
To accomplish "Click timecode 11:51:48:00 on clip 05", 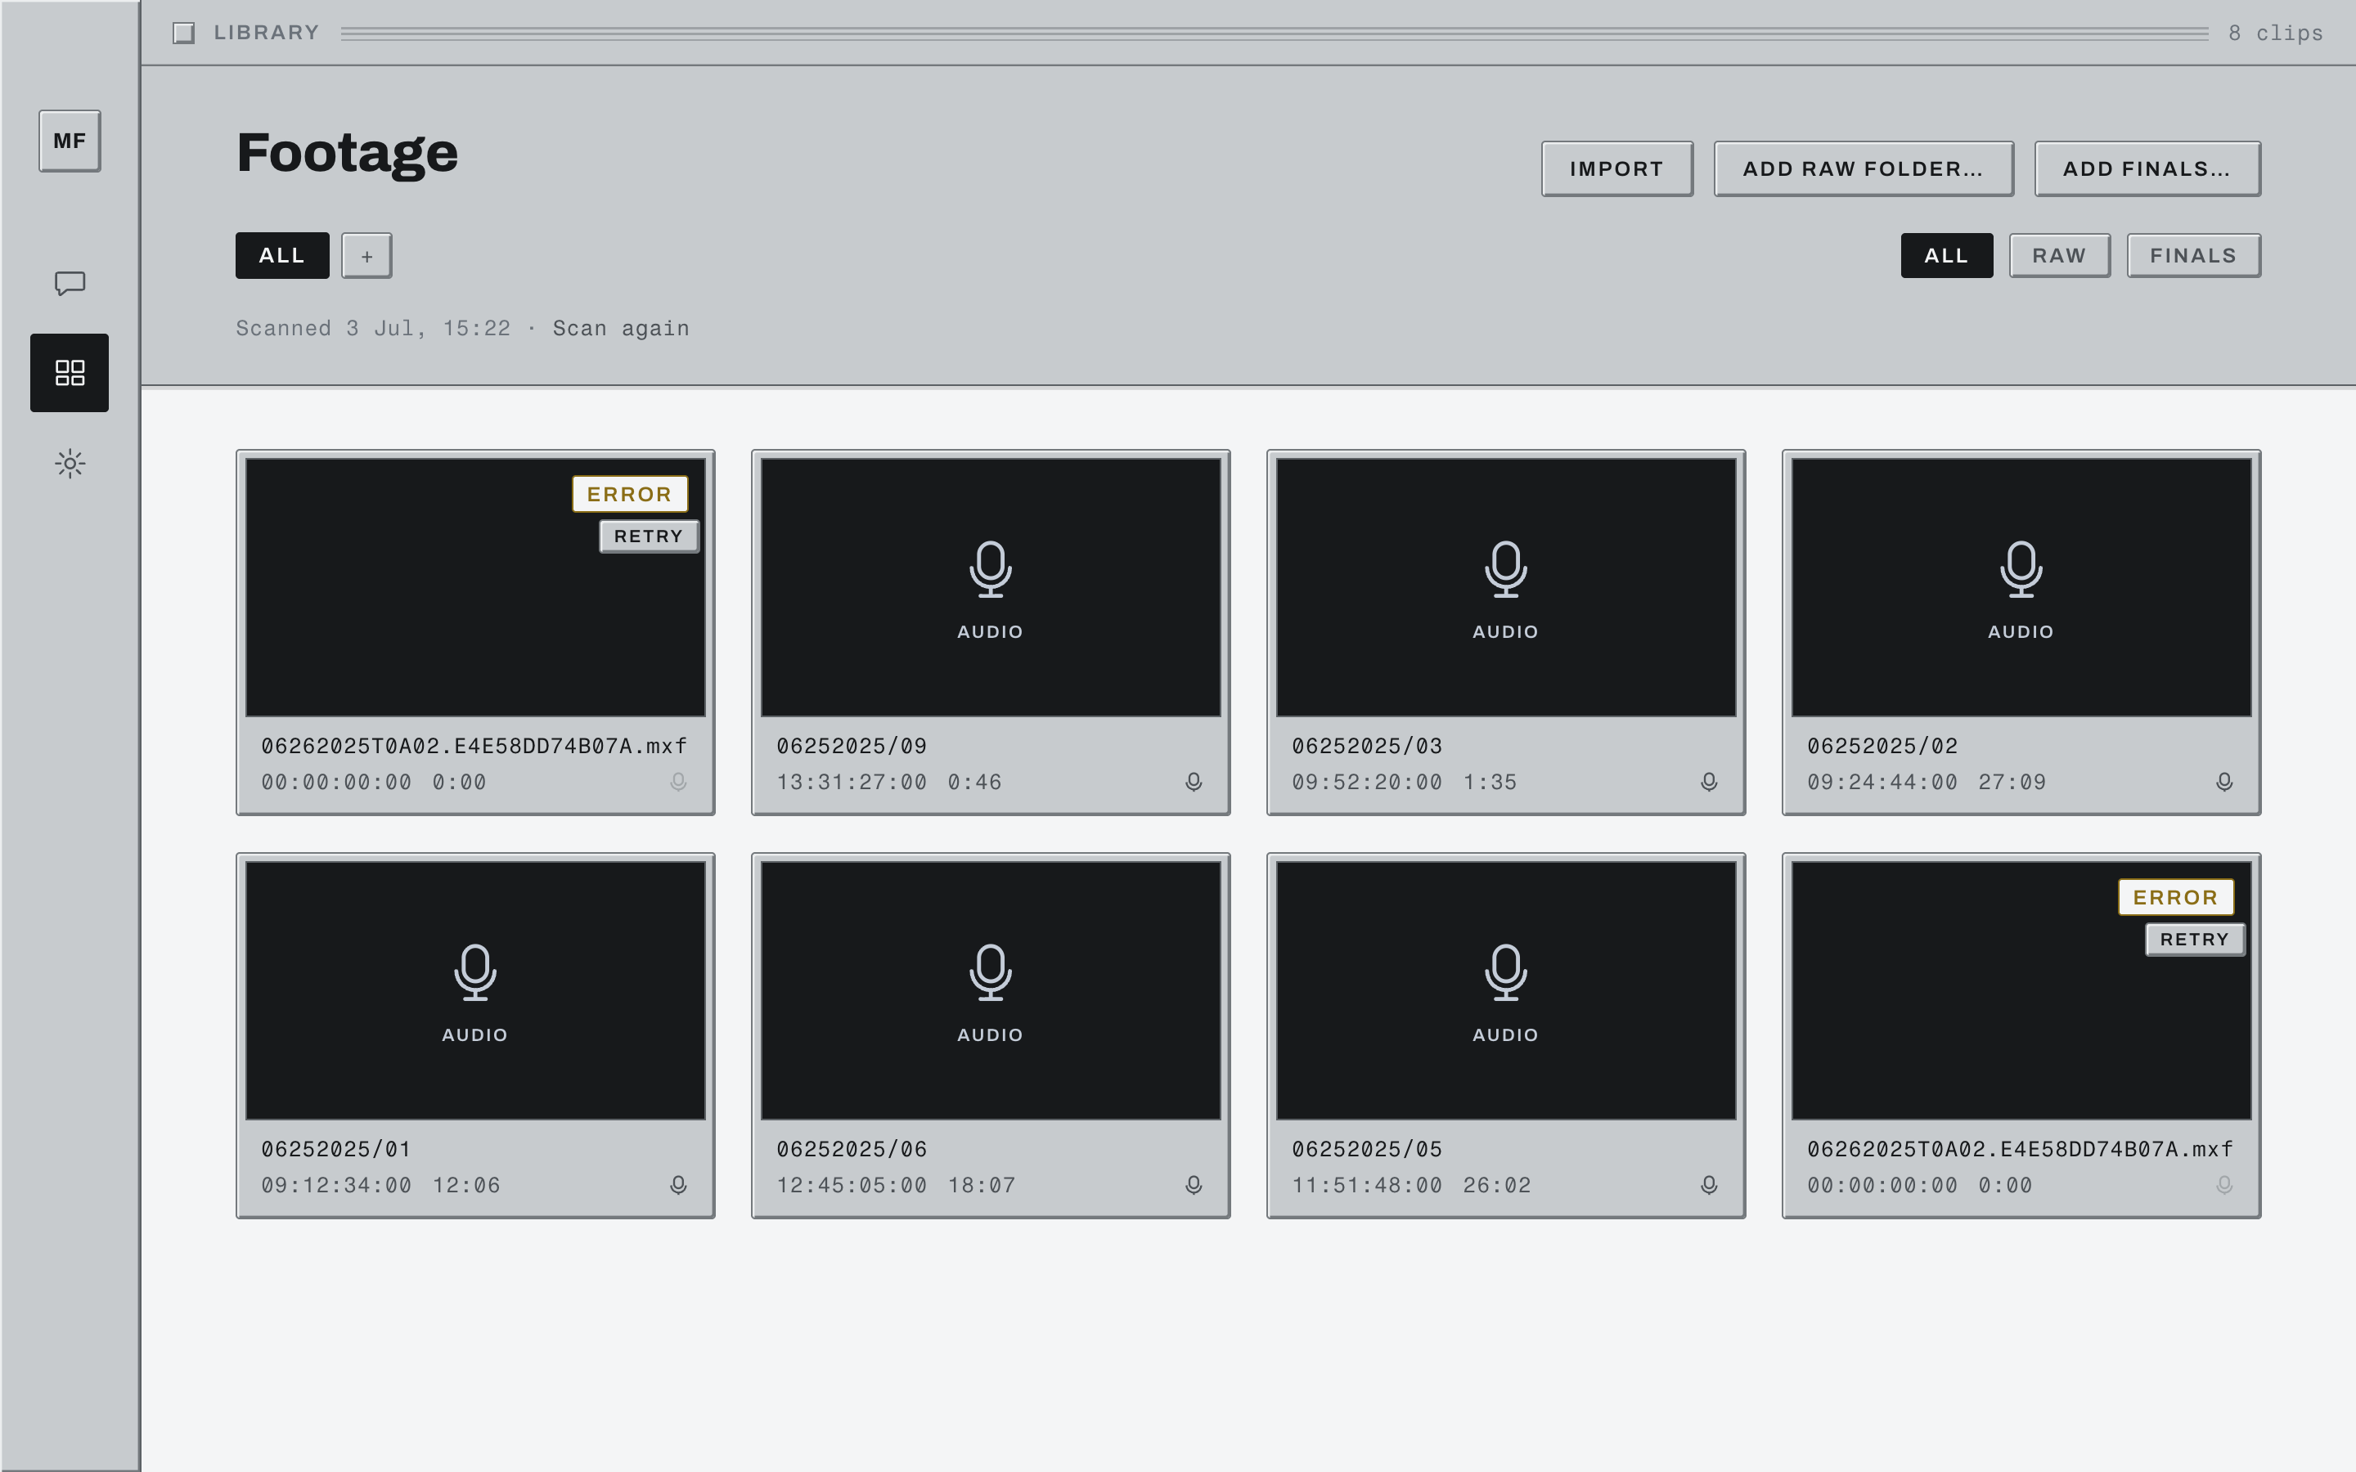I will (1367, 1186).
